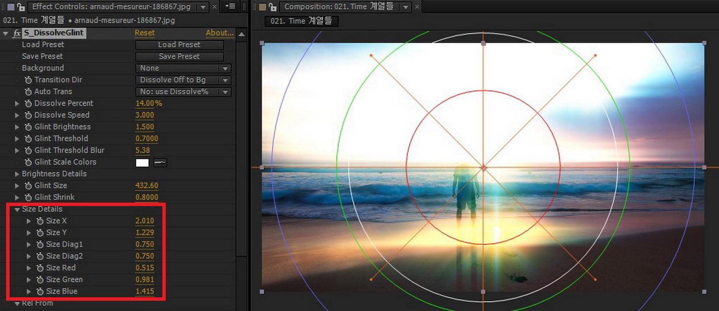Click the Load Preset button
Viewport: 719px width, 311px height.
179,45
